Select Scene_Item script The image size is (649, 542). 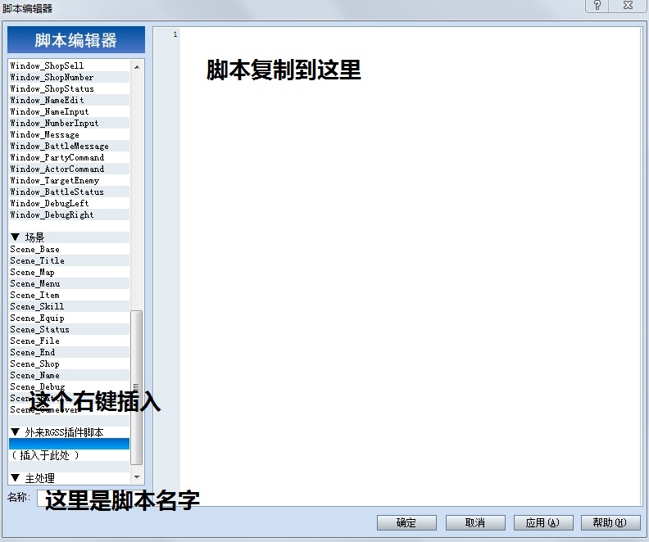point(69,296)
